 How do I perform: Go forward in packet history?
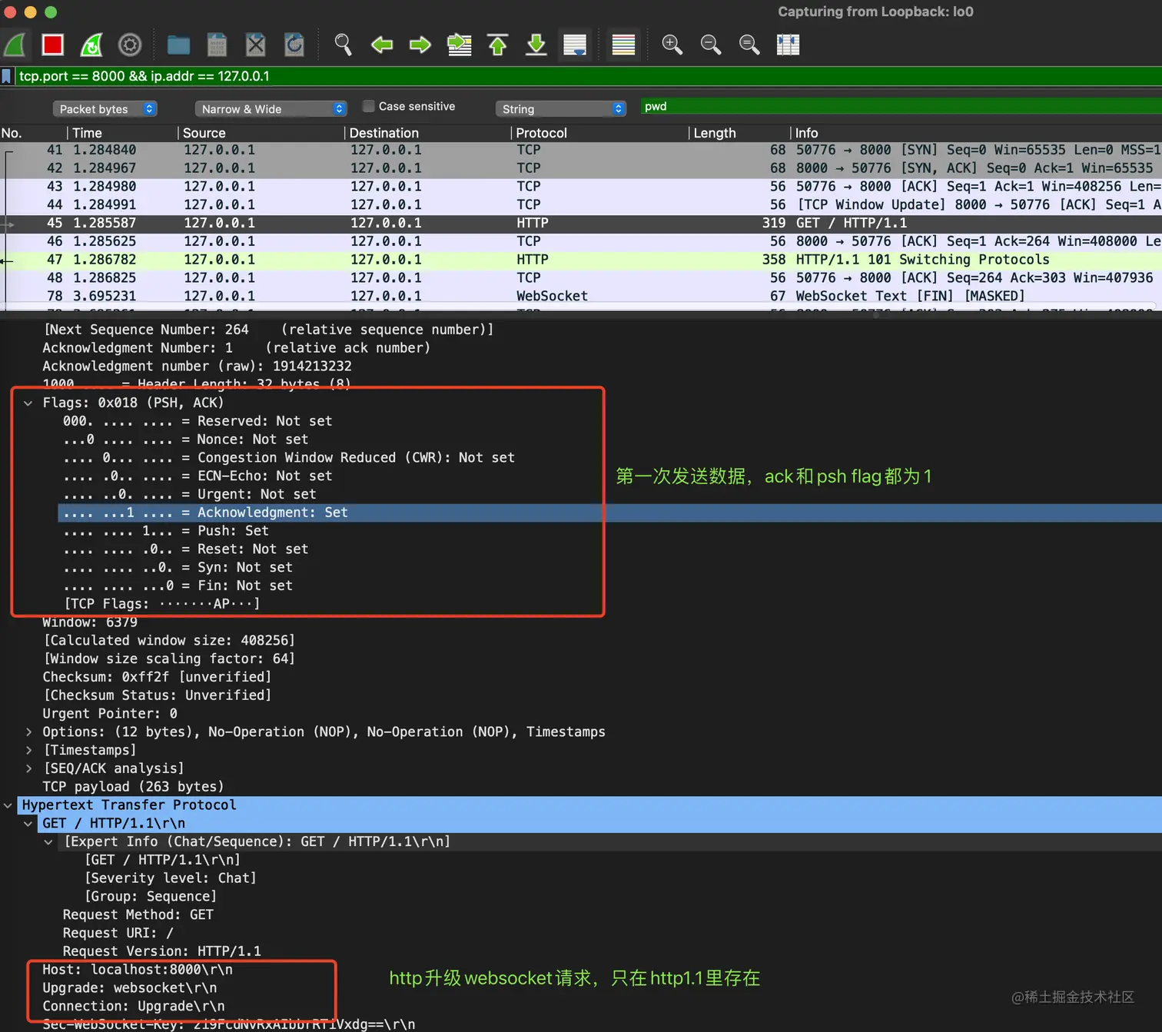[x=420, y=45]
